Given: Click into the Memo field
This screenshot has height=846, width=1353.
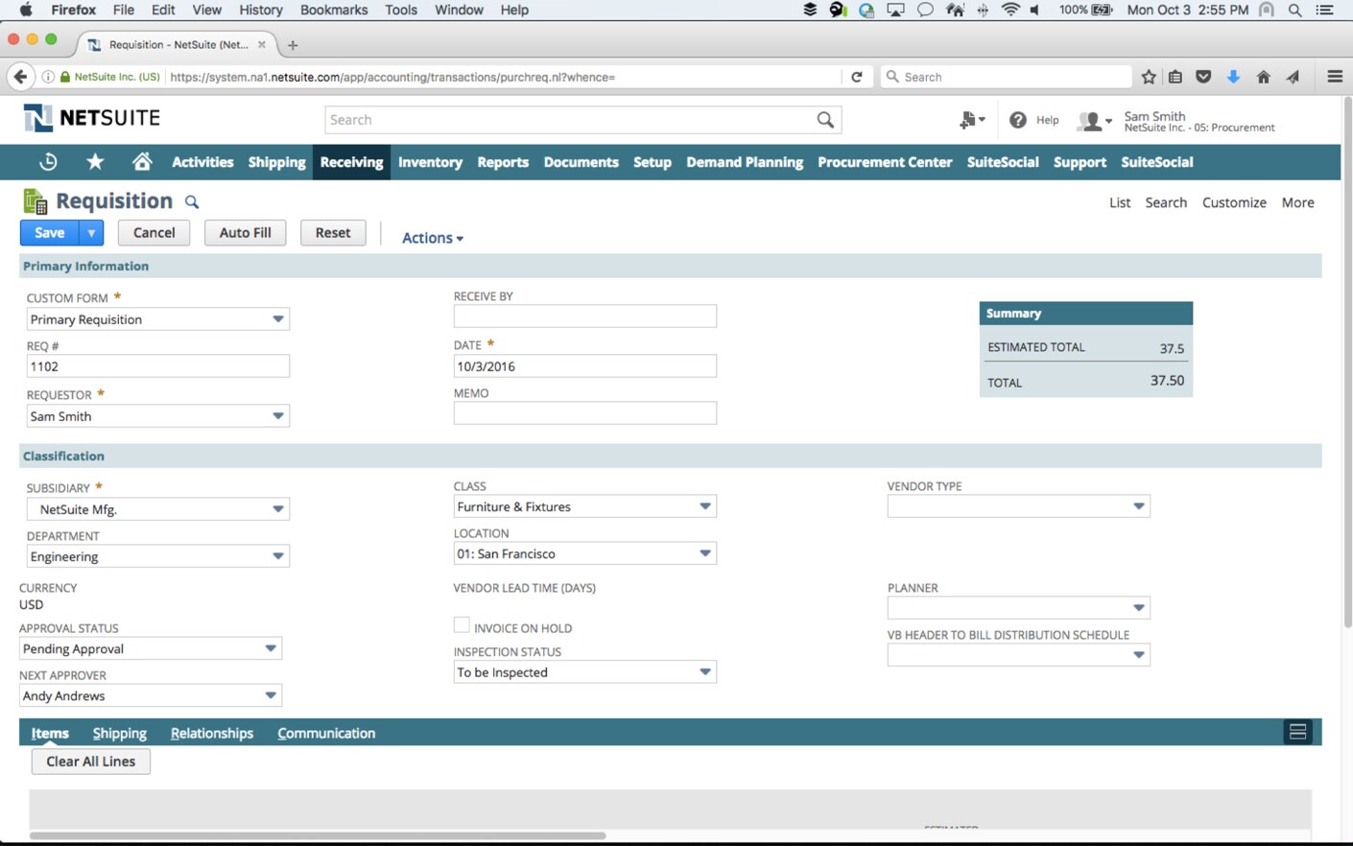Looking at the screenshot, I should click(584, 412).
